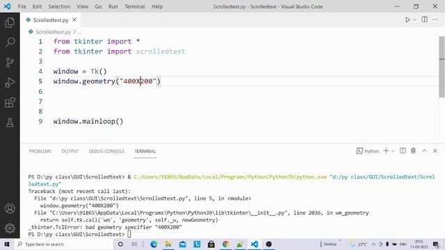Click the VS Code logo icon
This screenshot has width=445, height=250.
tap(8, 6)
